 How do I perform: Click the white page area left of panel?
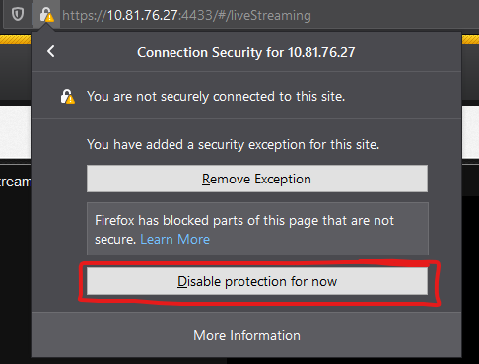pos(16,132)
